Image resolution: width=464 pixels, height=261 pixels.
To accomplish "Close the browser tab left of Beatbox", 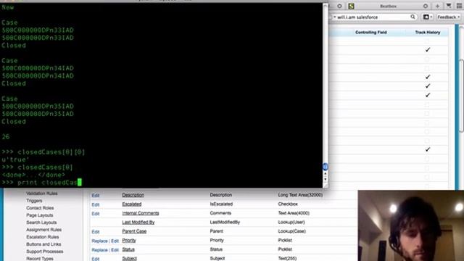I will (x=339, y=6).
